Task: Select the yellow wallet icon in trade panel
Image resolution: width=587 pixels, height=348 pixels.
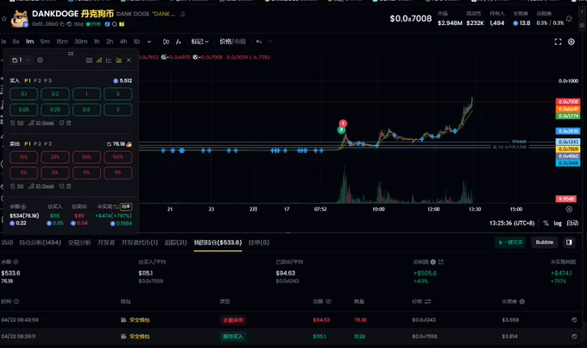Action: pyautogui.click(x=118, y=60)
